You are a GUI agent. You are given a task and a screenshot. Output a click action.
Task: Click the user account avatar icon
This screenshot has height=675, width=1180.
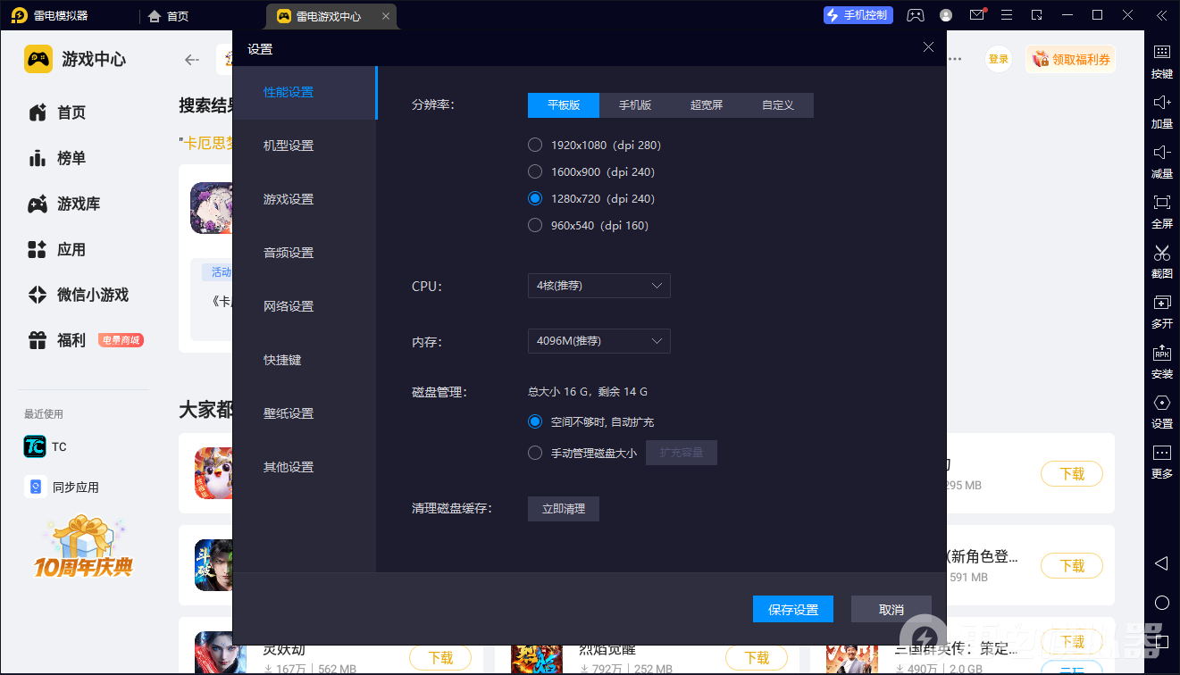946,15
